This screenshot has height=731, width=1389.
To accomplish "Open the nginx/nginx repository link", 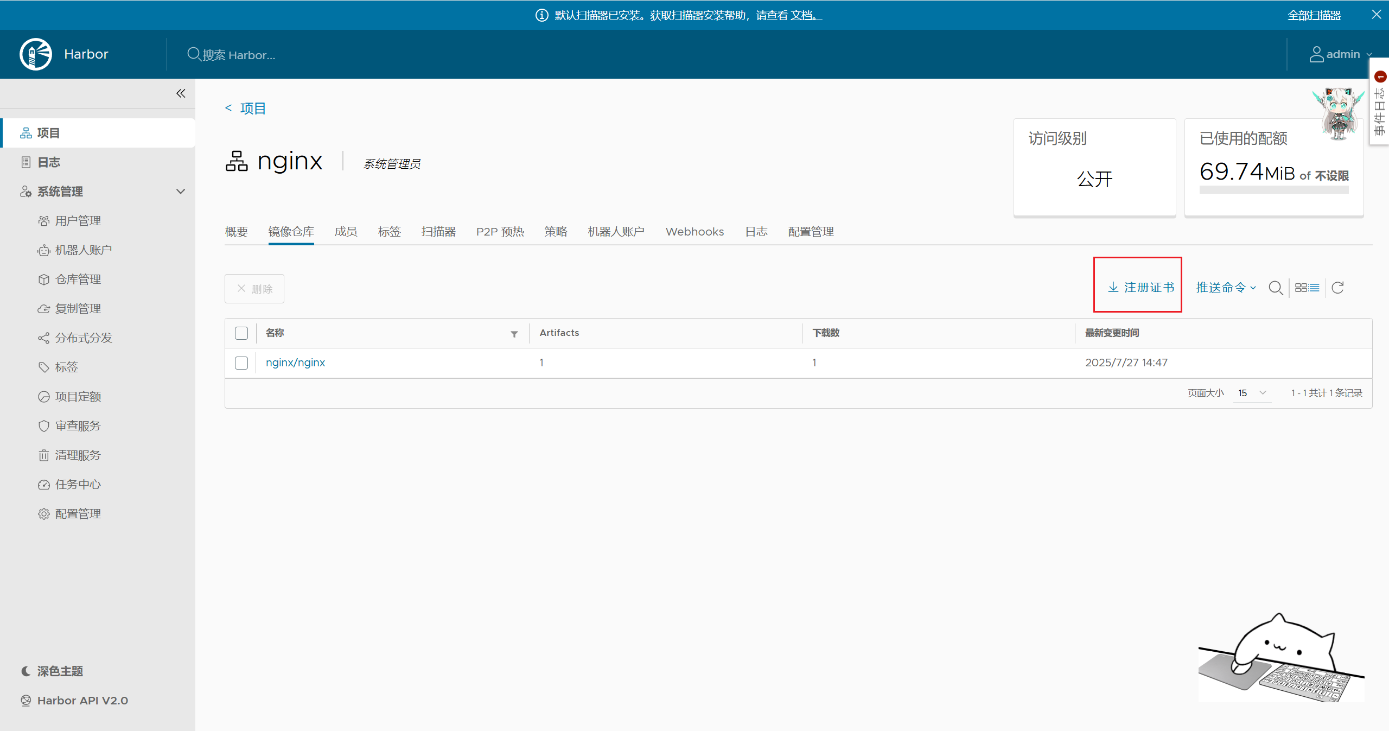I will coord(295,363).
